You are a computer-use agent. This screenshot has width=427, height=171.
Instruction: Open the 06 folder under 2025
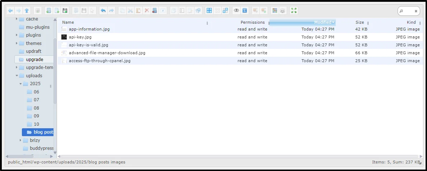click(x=33, y=92)
